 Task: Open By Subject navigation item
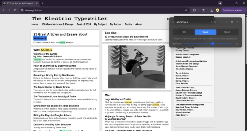(100, 24)
